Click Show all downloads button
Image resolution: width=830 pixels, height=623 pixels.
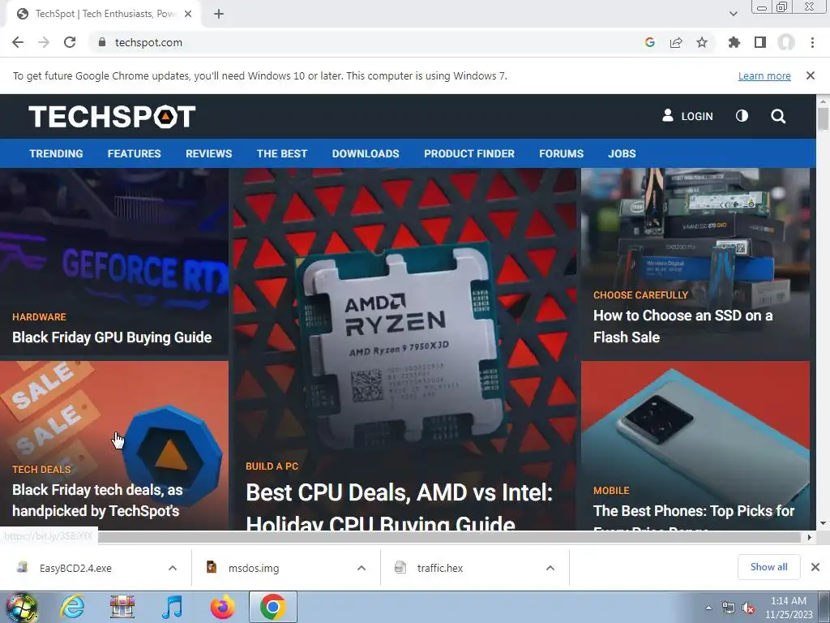(768, 567)
